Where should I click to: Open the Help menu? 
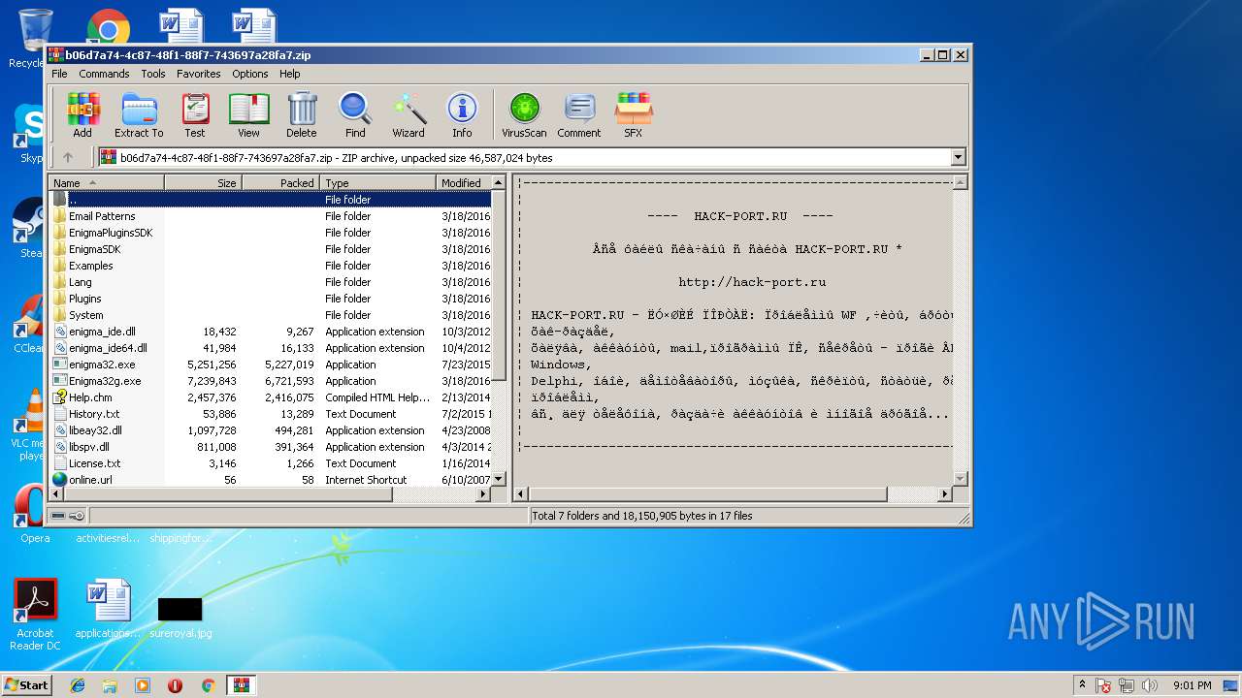(289, 74)
